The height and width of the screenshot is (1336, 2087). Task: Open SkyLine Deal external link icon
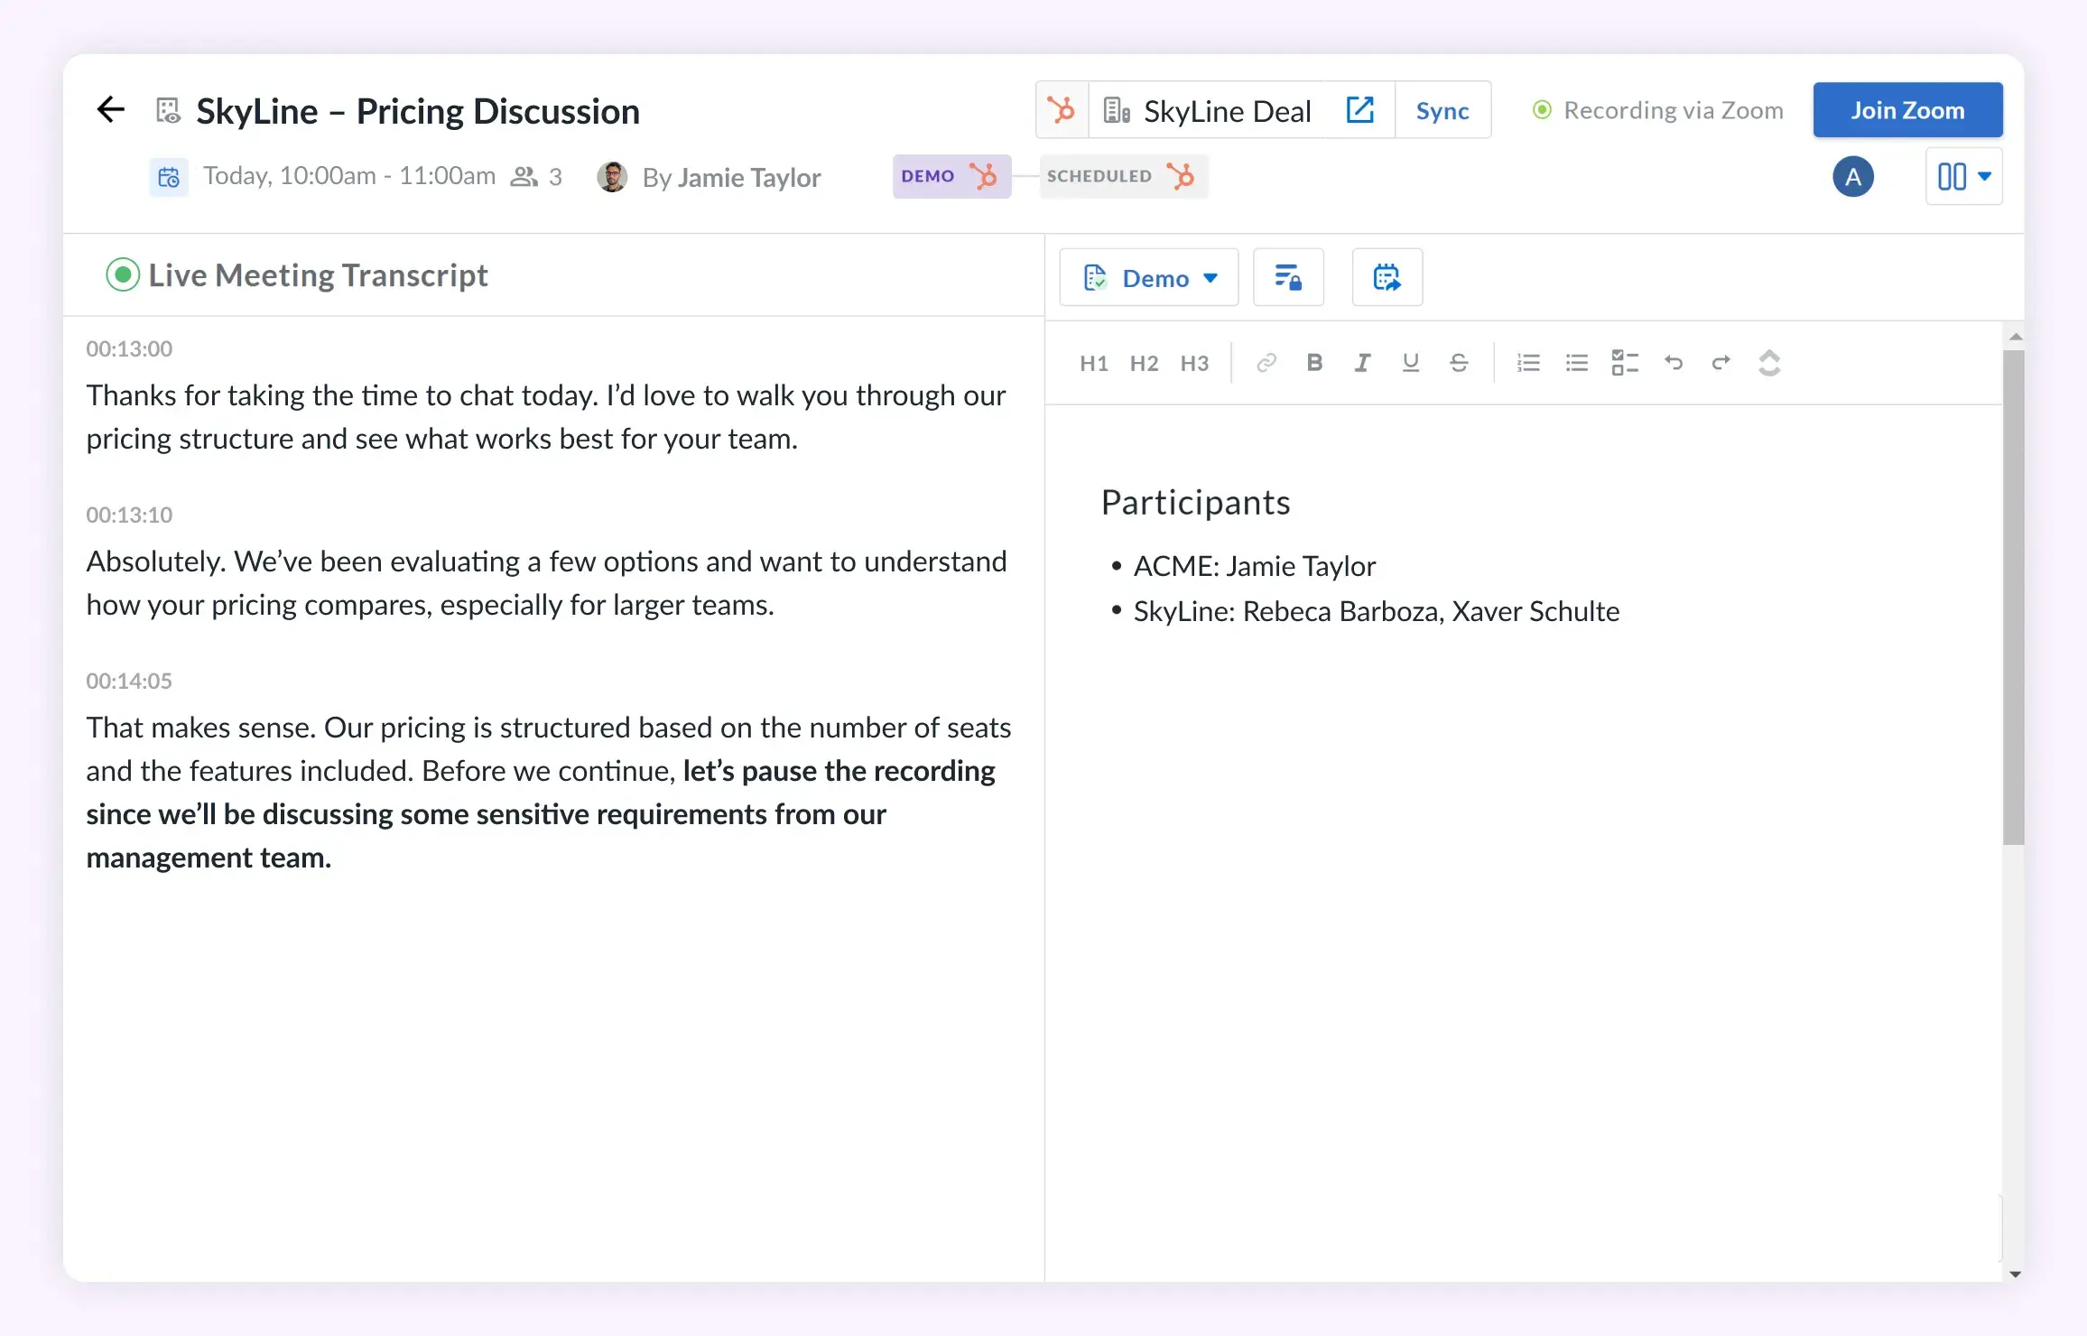[1359, 110]
